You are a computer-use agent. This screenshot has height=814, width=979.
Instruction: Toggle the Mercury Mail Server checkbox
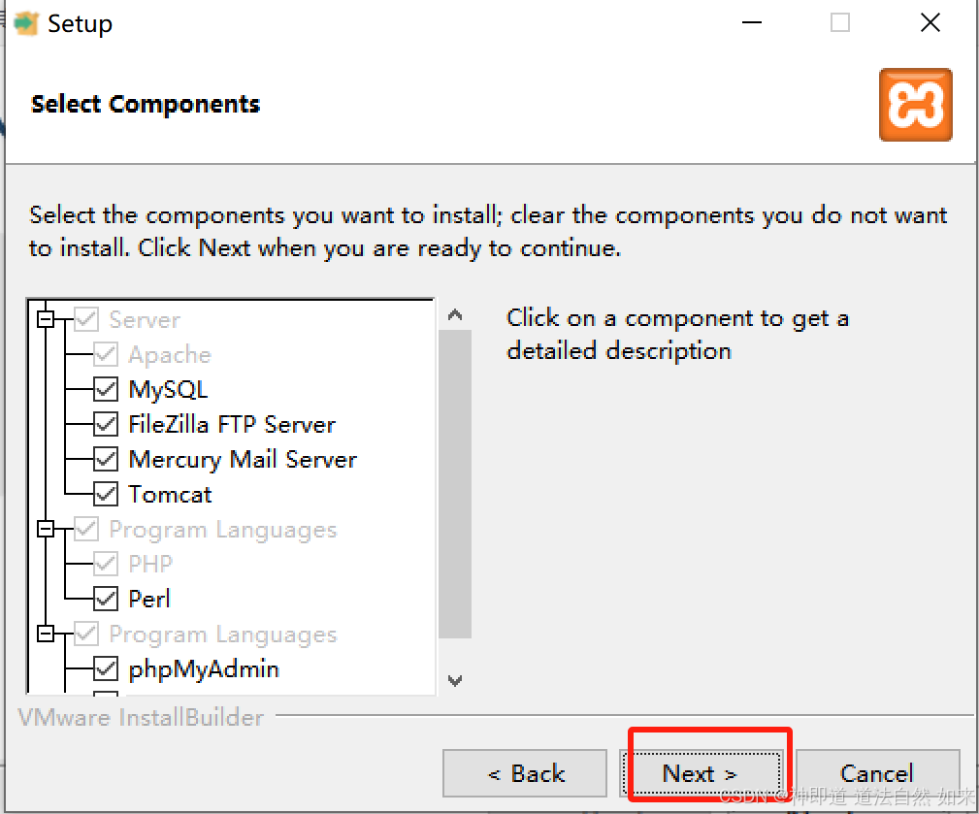click(106, 460)
